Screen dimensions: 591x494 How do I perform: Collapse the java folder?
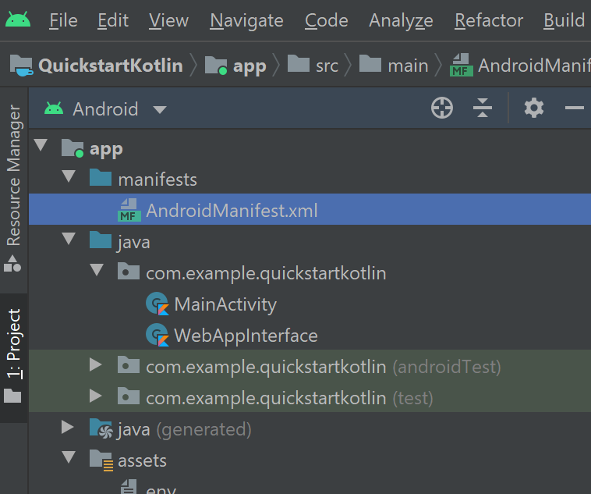point(69,239)
